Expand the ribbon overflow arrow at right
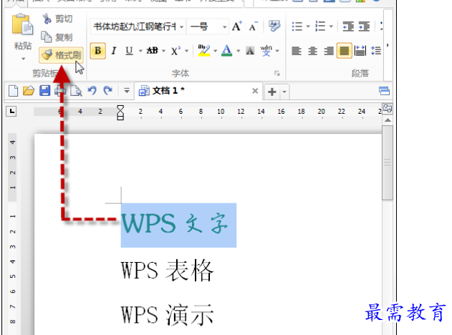The height and width of the screenshot is (335, 452). pos(388,45)
